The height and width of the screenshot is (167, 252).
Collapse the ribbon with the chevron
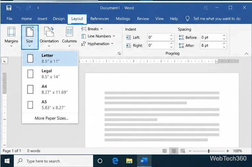coord(246,54)
